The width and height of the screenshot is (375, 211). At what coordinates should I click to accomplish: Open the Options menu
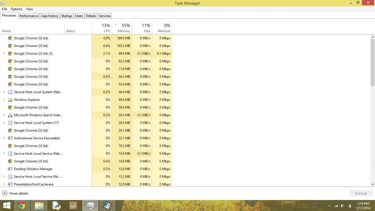point(17,9)
